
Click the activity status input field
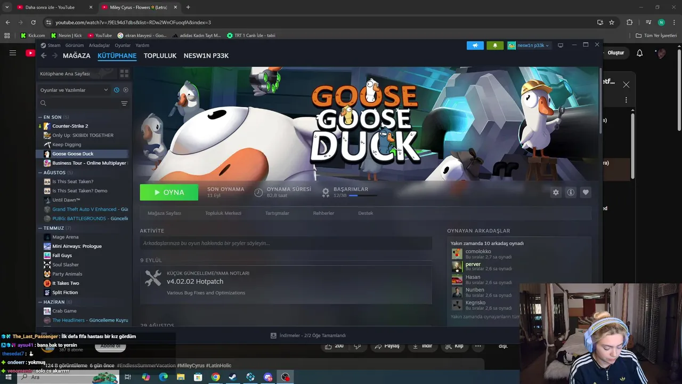pyautogui.click(x=286, y=243)
